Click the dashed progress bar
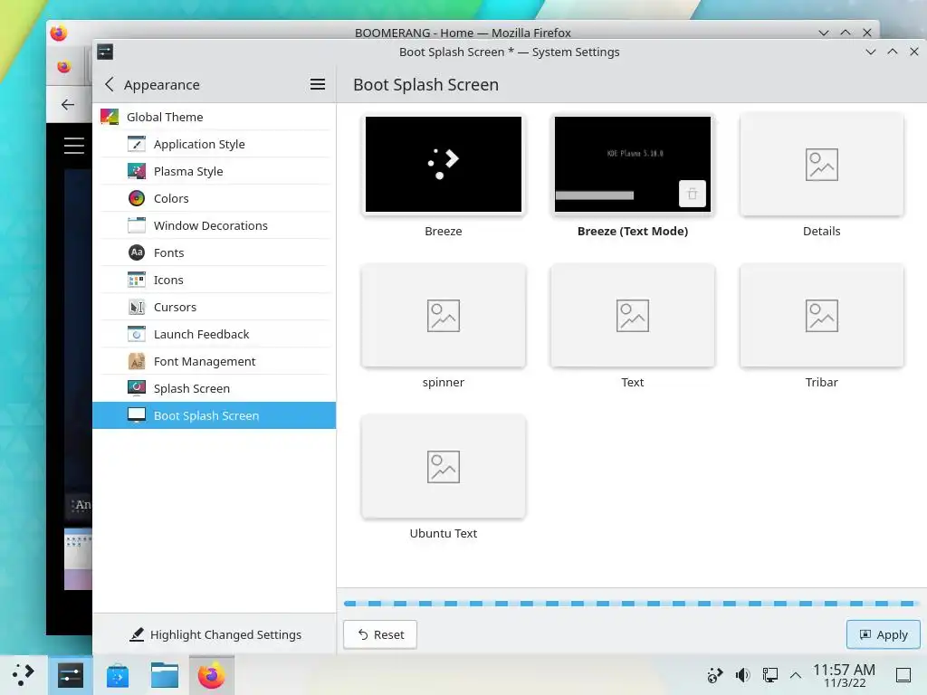 pos(631,604)
